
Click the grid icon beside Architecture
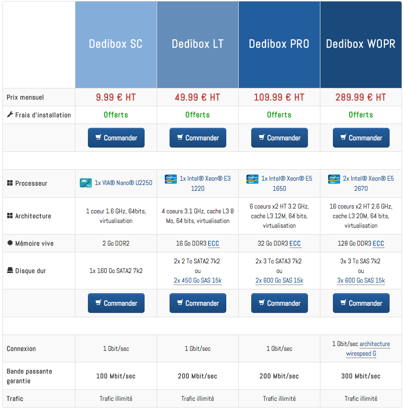pyautogui.click(x=10, y=216)
